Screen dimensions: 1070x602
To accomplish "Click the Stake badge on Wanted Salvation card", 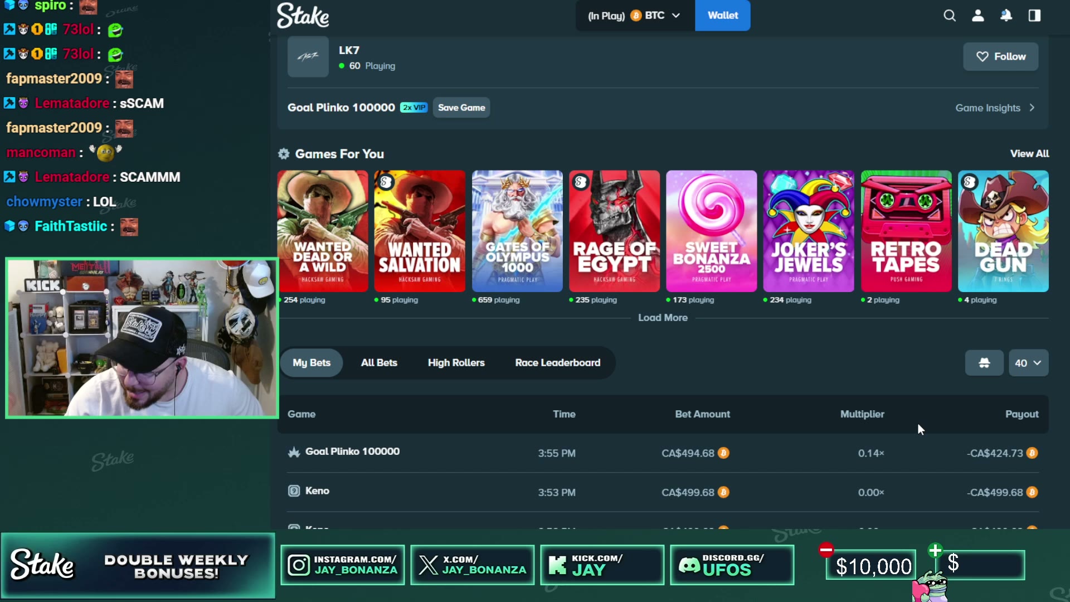I will point(385,182).
